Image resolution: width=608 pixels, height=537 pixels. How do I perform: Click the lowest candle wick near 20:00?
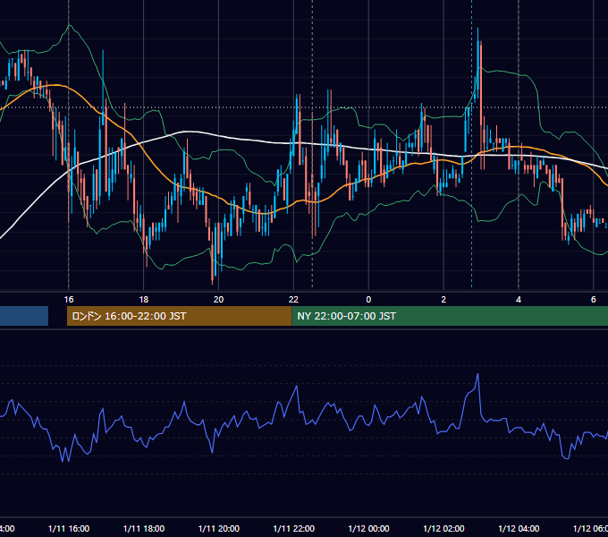point(213,264)
